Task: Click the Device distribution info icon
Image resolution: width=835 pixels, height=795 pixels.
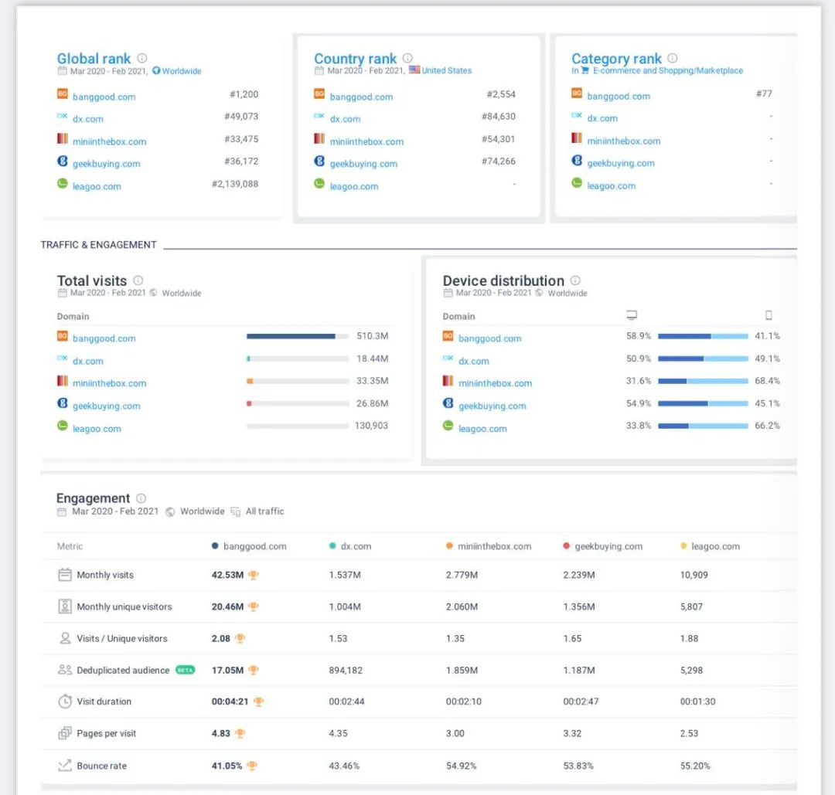Action: 575,280
